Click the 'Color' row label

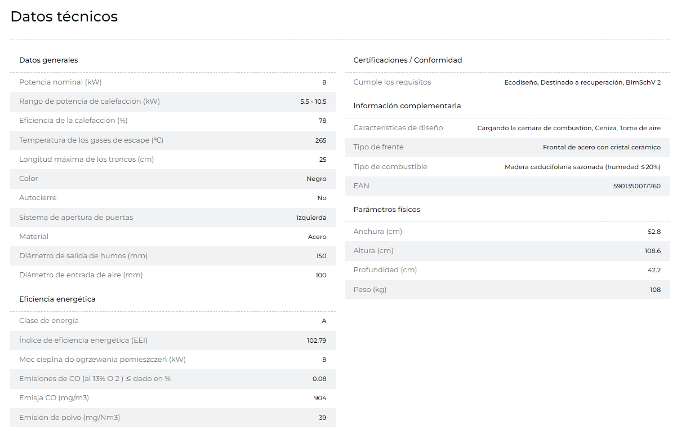pos(29,179)
